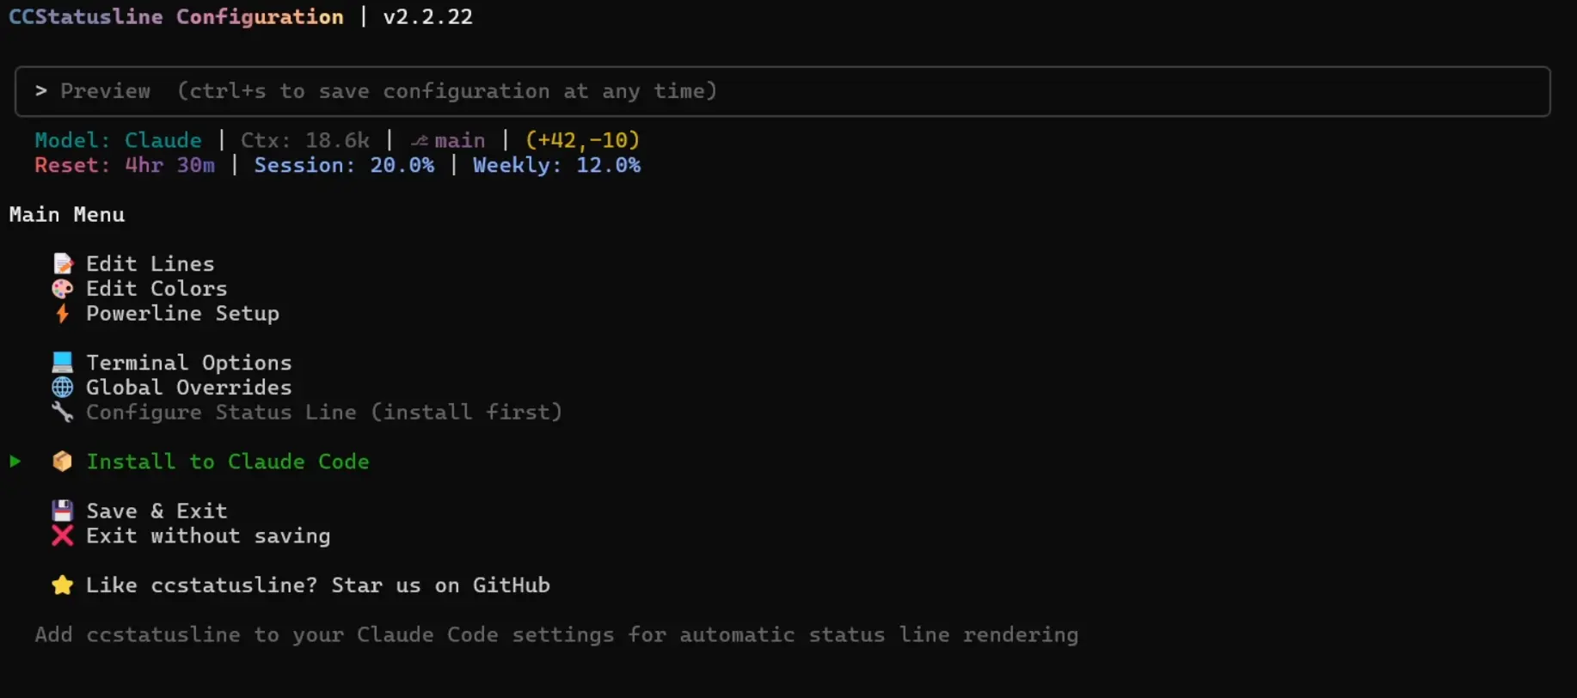Image resolution: width=1577 pixels, height=698 pixels.
Task: Click the notepad icon beside Edit Lines
Action: pyautogui.click(x=63, y=264)
